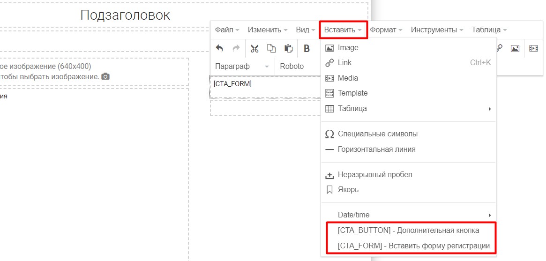The height and width of the screenshot is (261, 546).
Task: Click the Undo arrow icon
Action: 219,48
